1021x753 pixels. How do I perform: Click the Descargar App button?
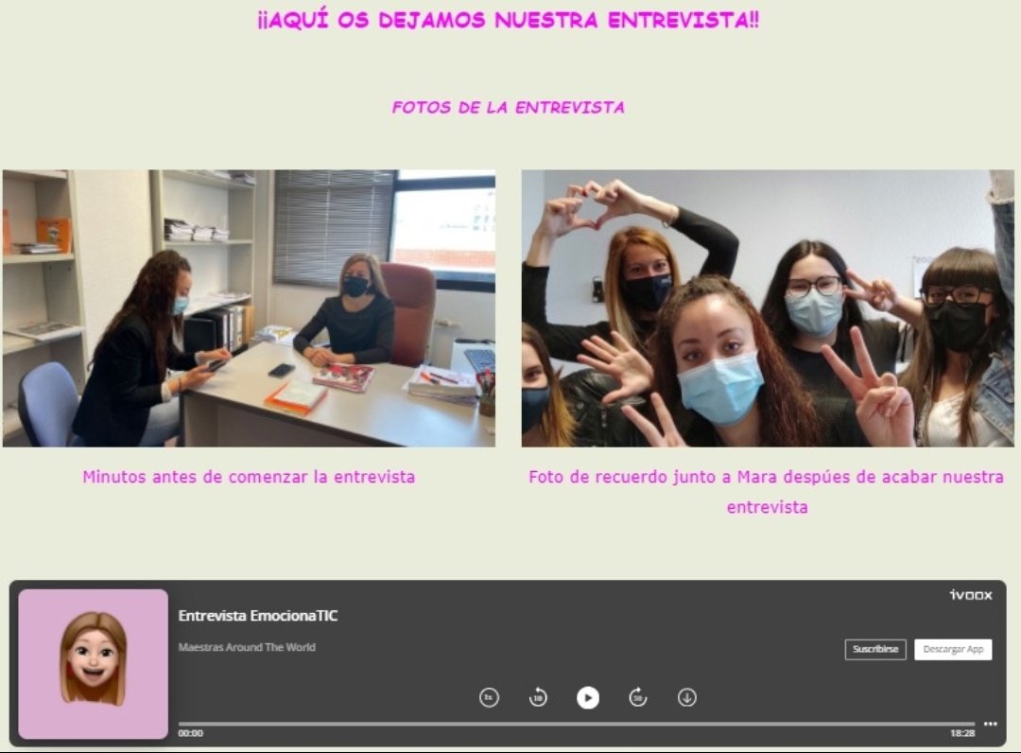coord(953,650)
